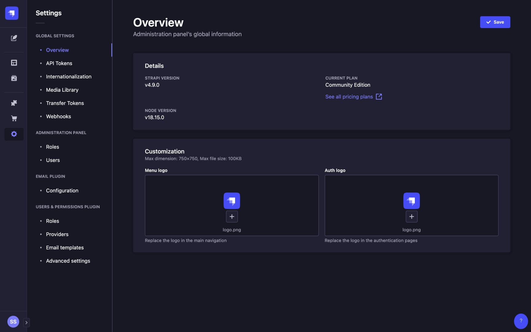Click the Menu logo preview thumbnail

(x=232, y=201)
